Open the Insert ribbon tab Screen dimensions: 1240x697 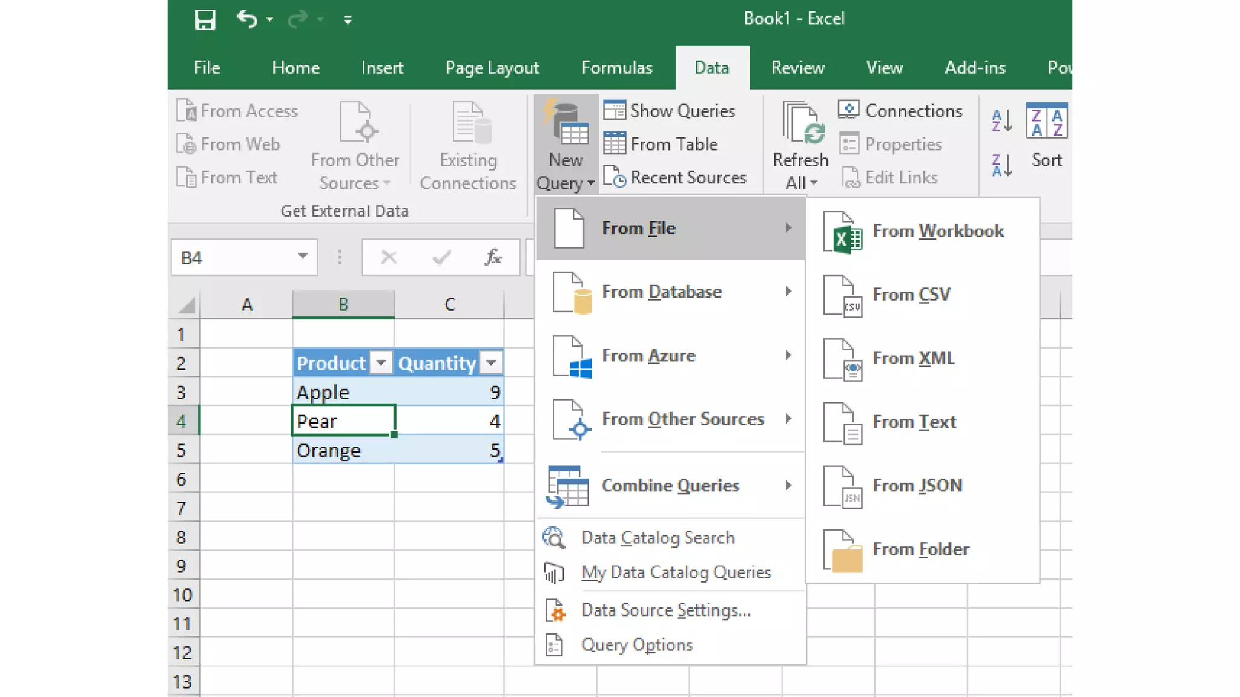pyautogui.click(x=382, y=68)
